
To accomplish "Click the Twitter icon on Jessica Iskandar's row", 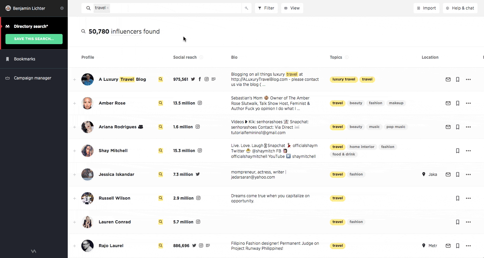I will [x=197, y=174].
